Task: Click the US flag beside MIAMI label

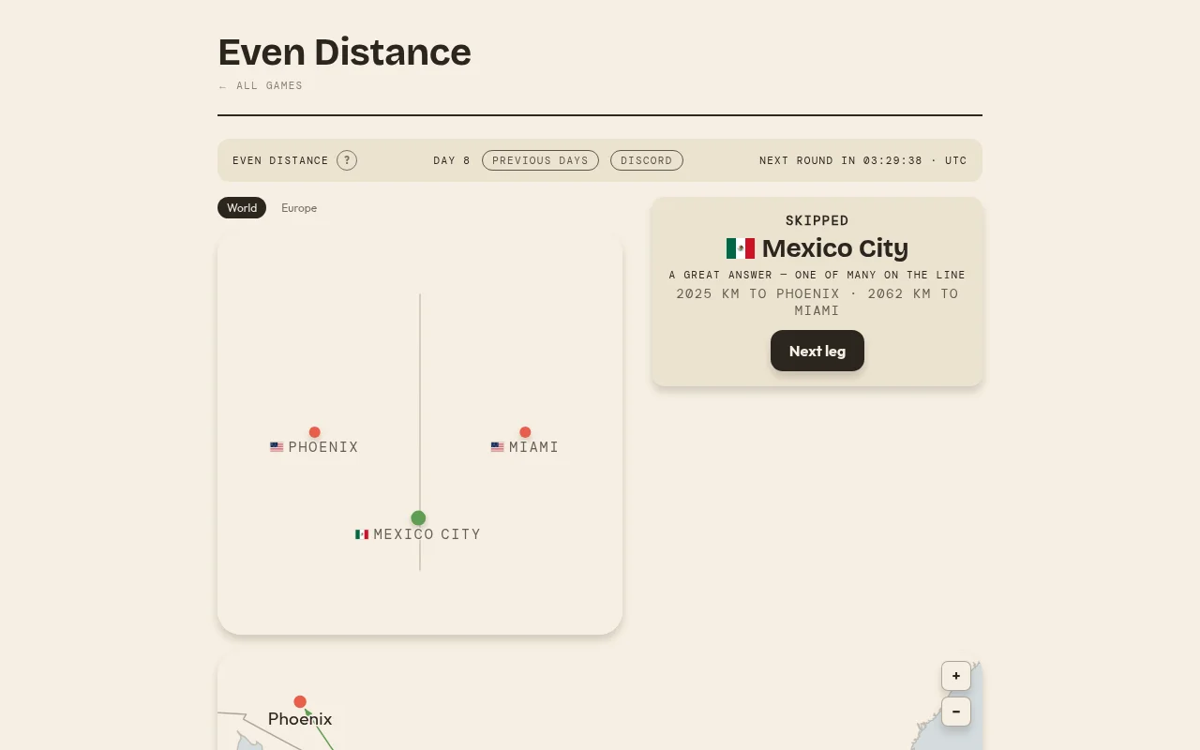Action: click(x=498, y=447)
